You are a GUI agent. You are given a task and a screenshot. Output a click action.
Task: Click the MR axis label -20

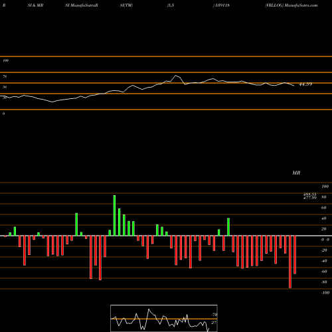click(324, 250)
